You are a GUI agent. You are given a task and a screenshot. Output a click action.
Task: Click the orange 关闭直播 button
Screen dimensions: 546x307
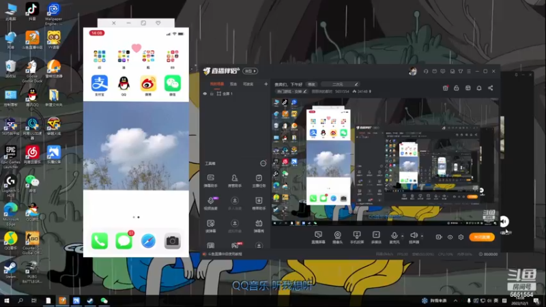pos(482,237)
